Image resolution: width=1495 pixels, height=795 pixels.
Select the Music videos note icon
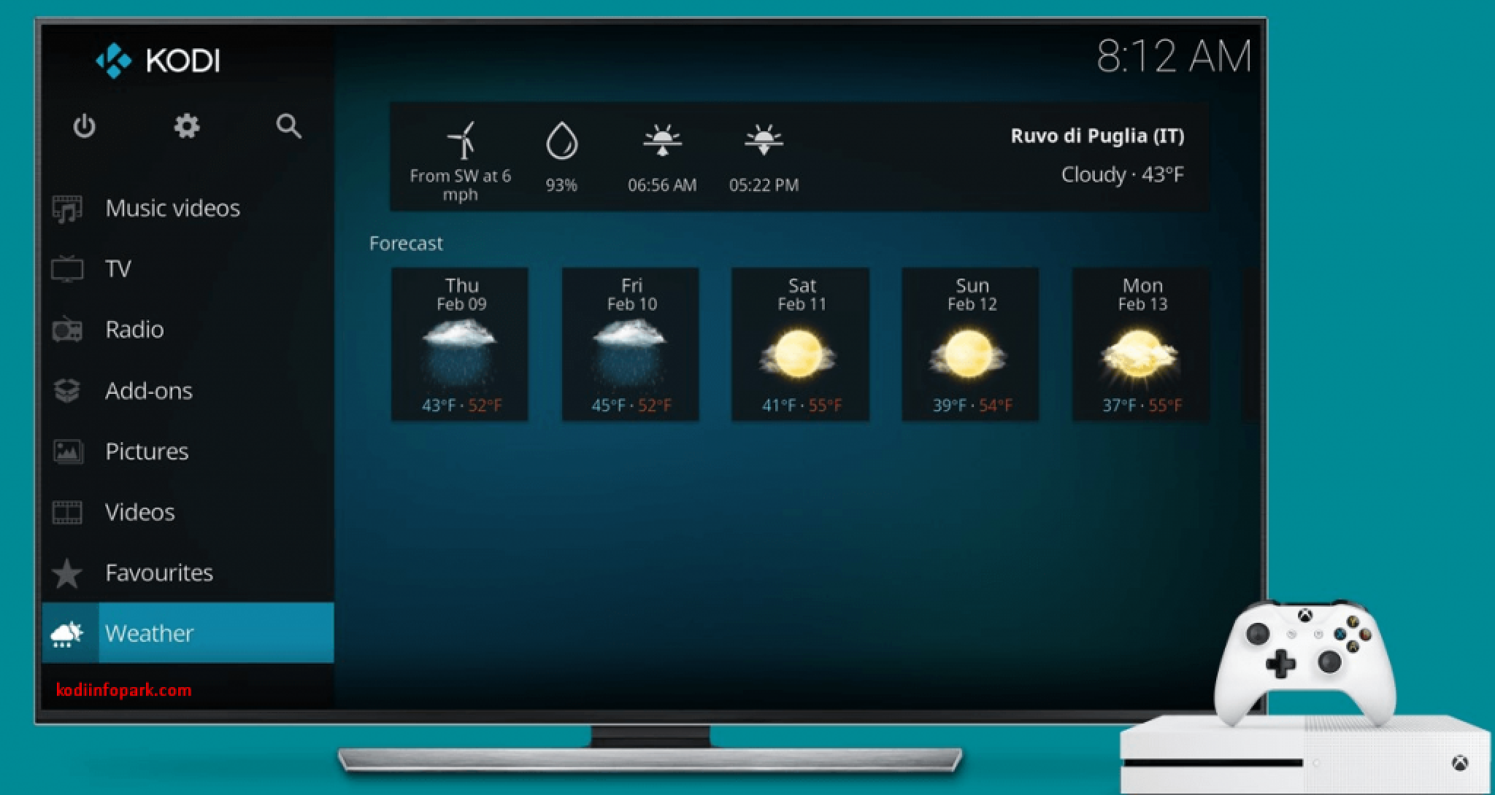(67, 207)
